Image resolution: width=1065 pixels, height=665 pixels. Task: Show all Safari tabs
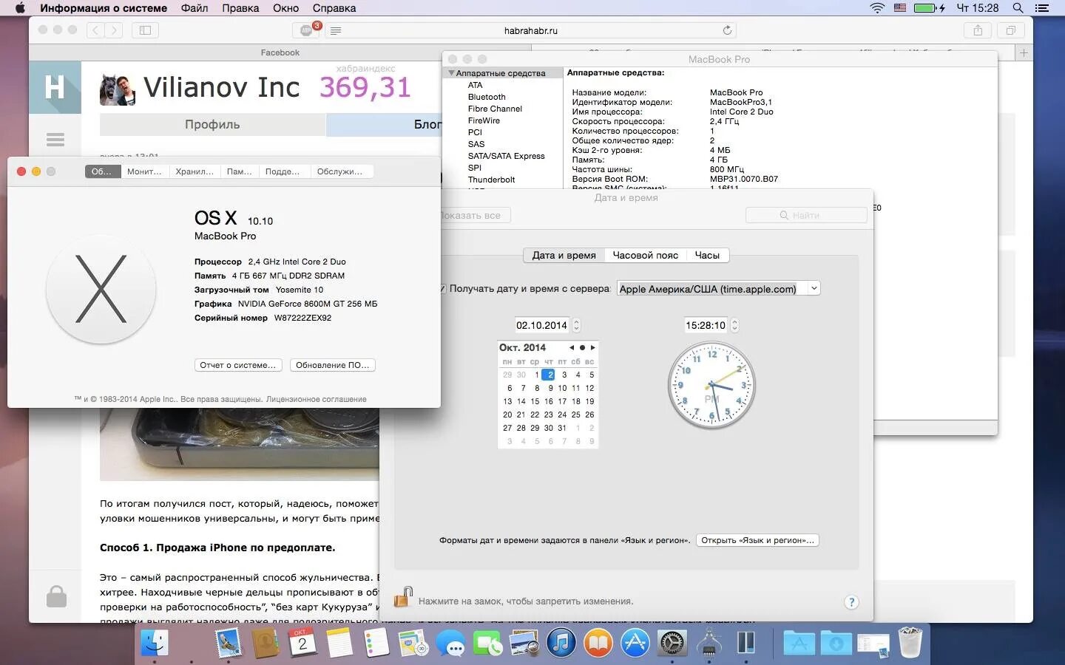[x=1010, y=30]
